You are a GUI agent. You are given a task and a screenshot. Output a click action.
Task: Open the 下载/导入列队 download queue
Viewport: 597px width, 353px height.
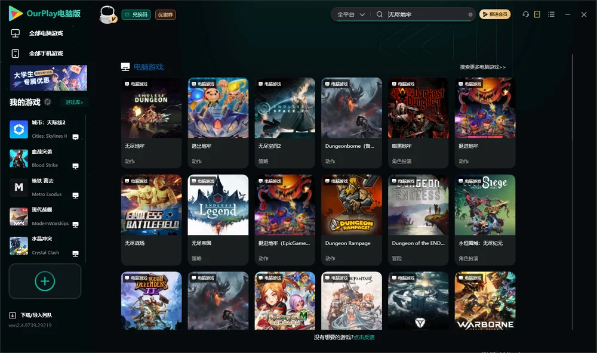31,315
